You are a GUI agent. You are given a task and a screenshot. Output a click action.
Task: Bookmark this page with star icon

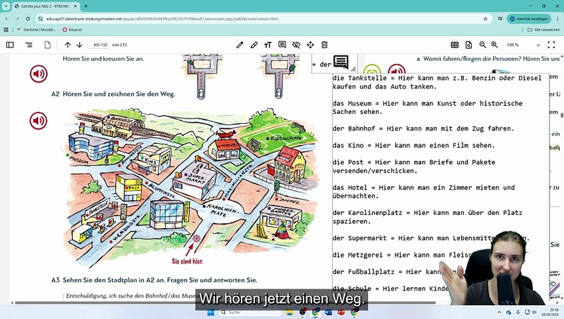point(486,19)
